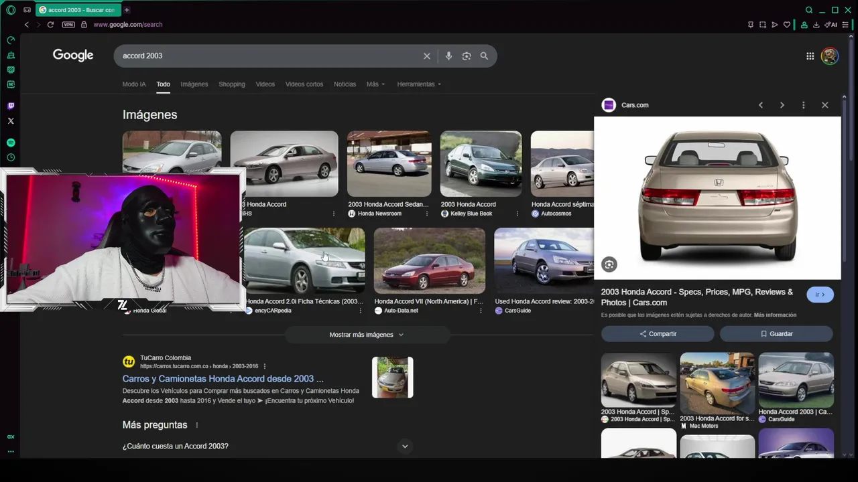Open preview panel three-dot menu

click(x=803, y=105)
